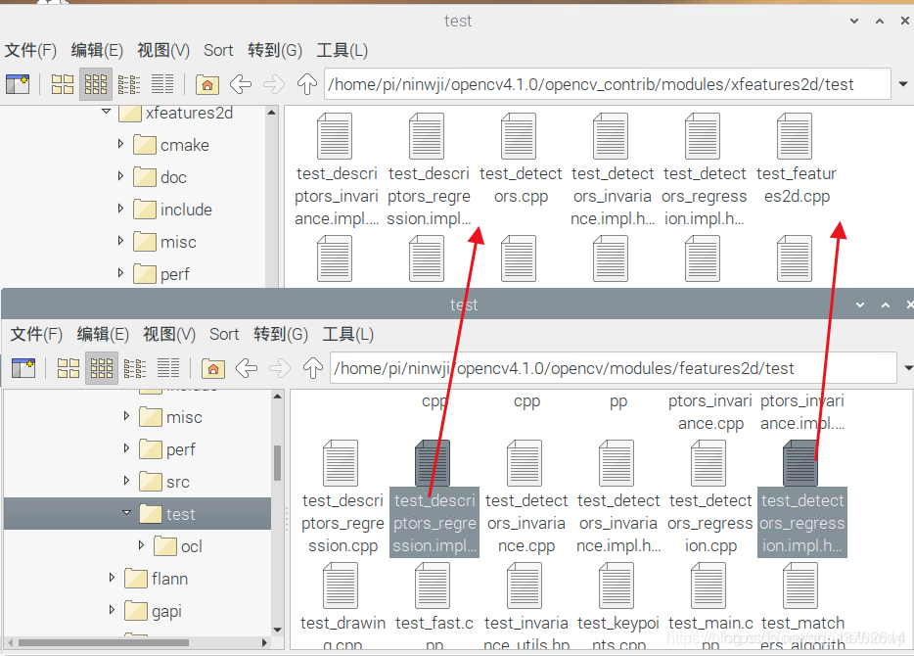
Task: Open Sort menu in upper window
Action: coord(218,51)
